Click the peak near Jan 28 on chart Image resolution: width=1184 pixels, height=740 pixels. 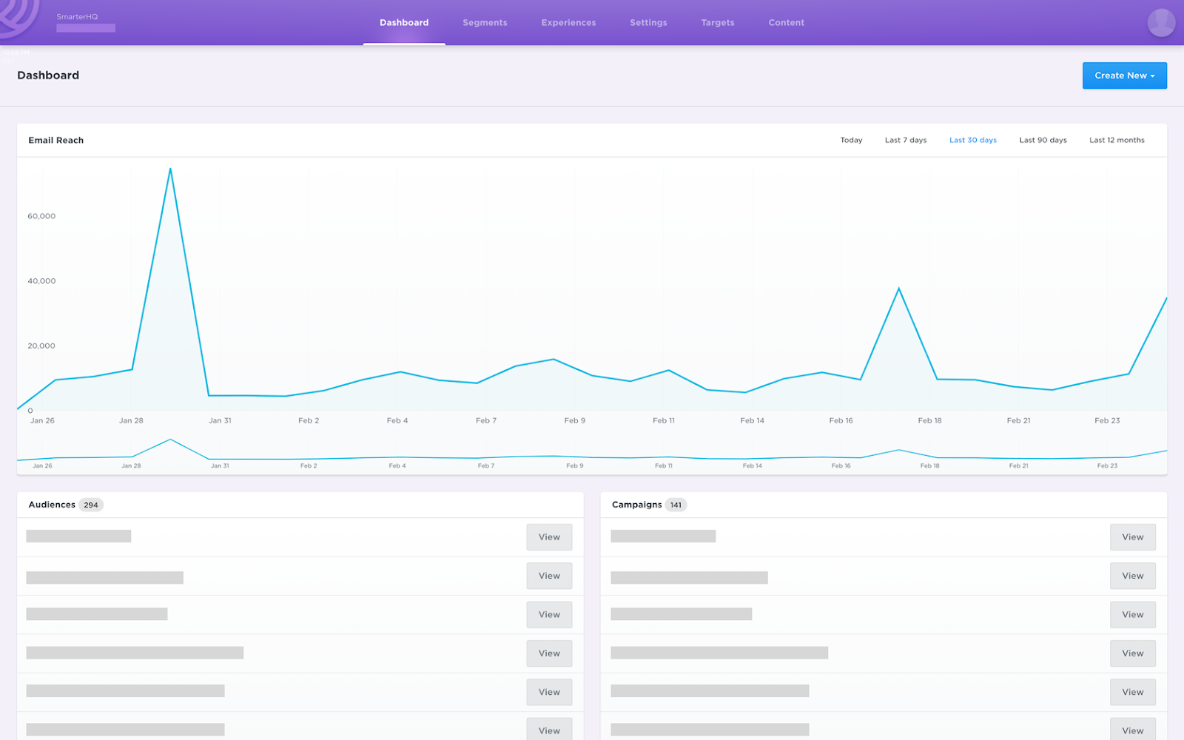coord(170,169)
